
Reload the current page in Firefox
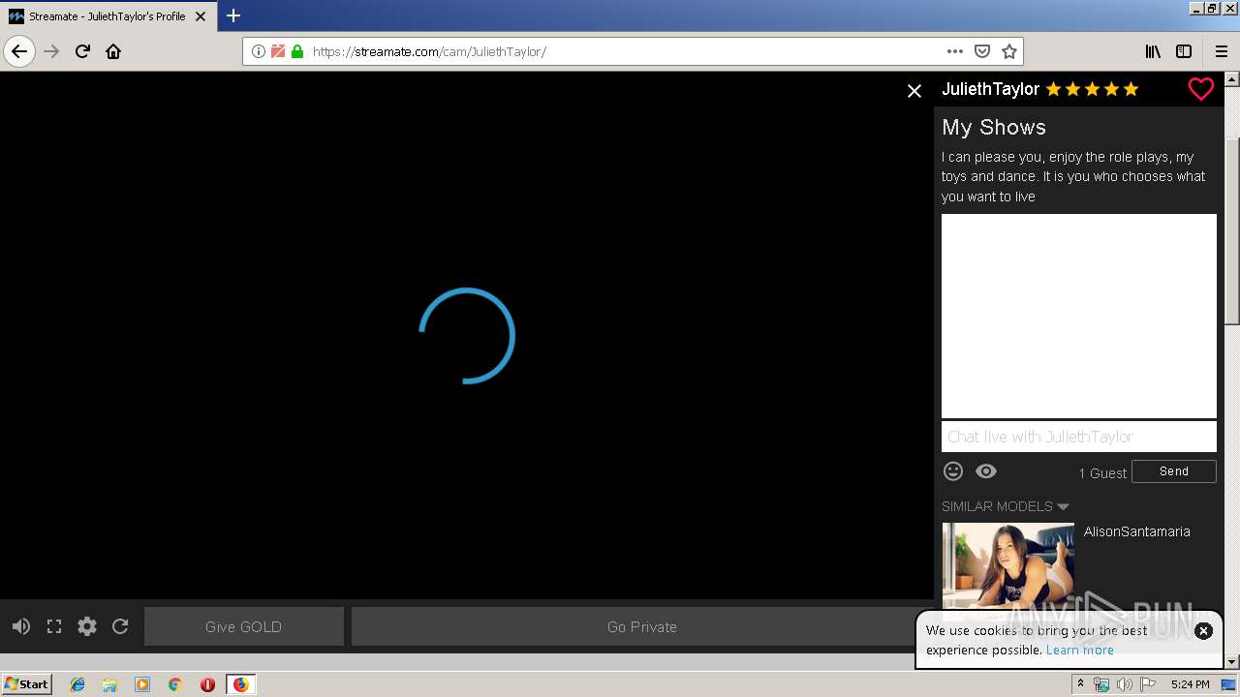coord(82,51)
